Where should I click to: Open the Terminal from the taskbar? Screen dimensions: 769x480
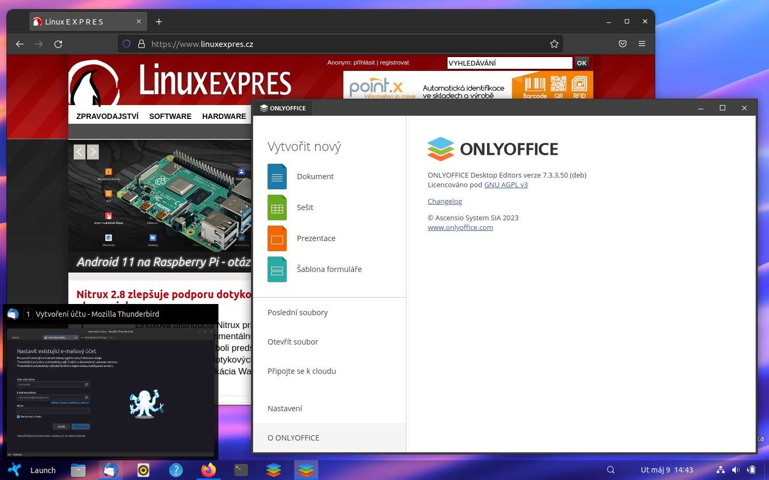click(241, 470)
